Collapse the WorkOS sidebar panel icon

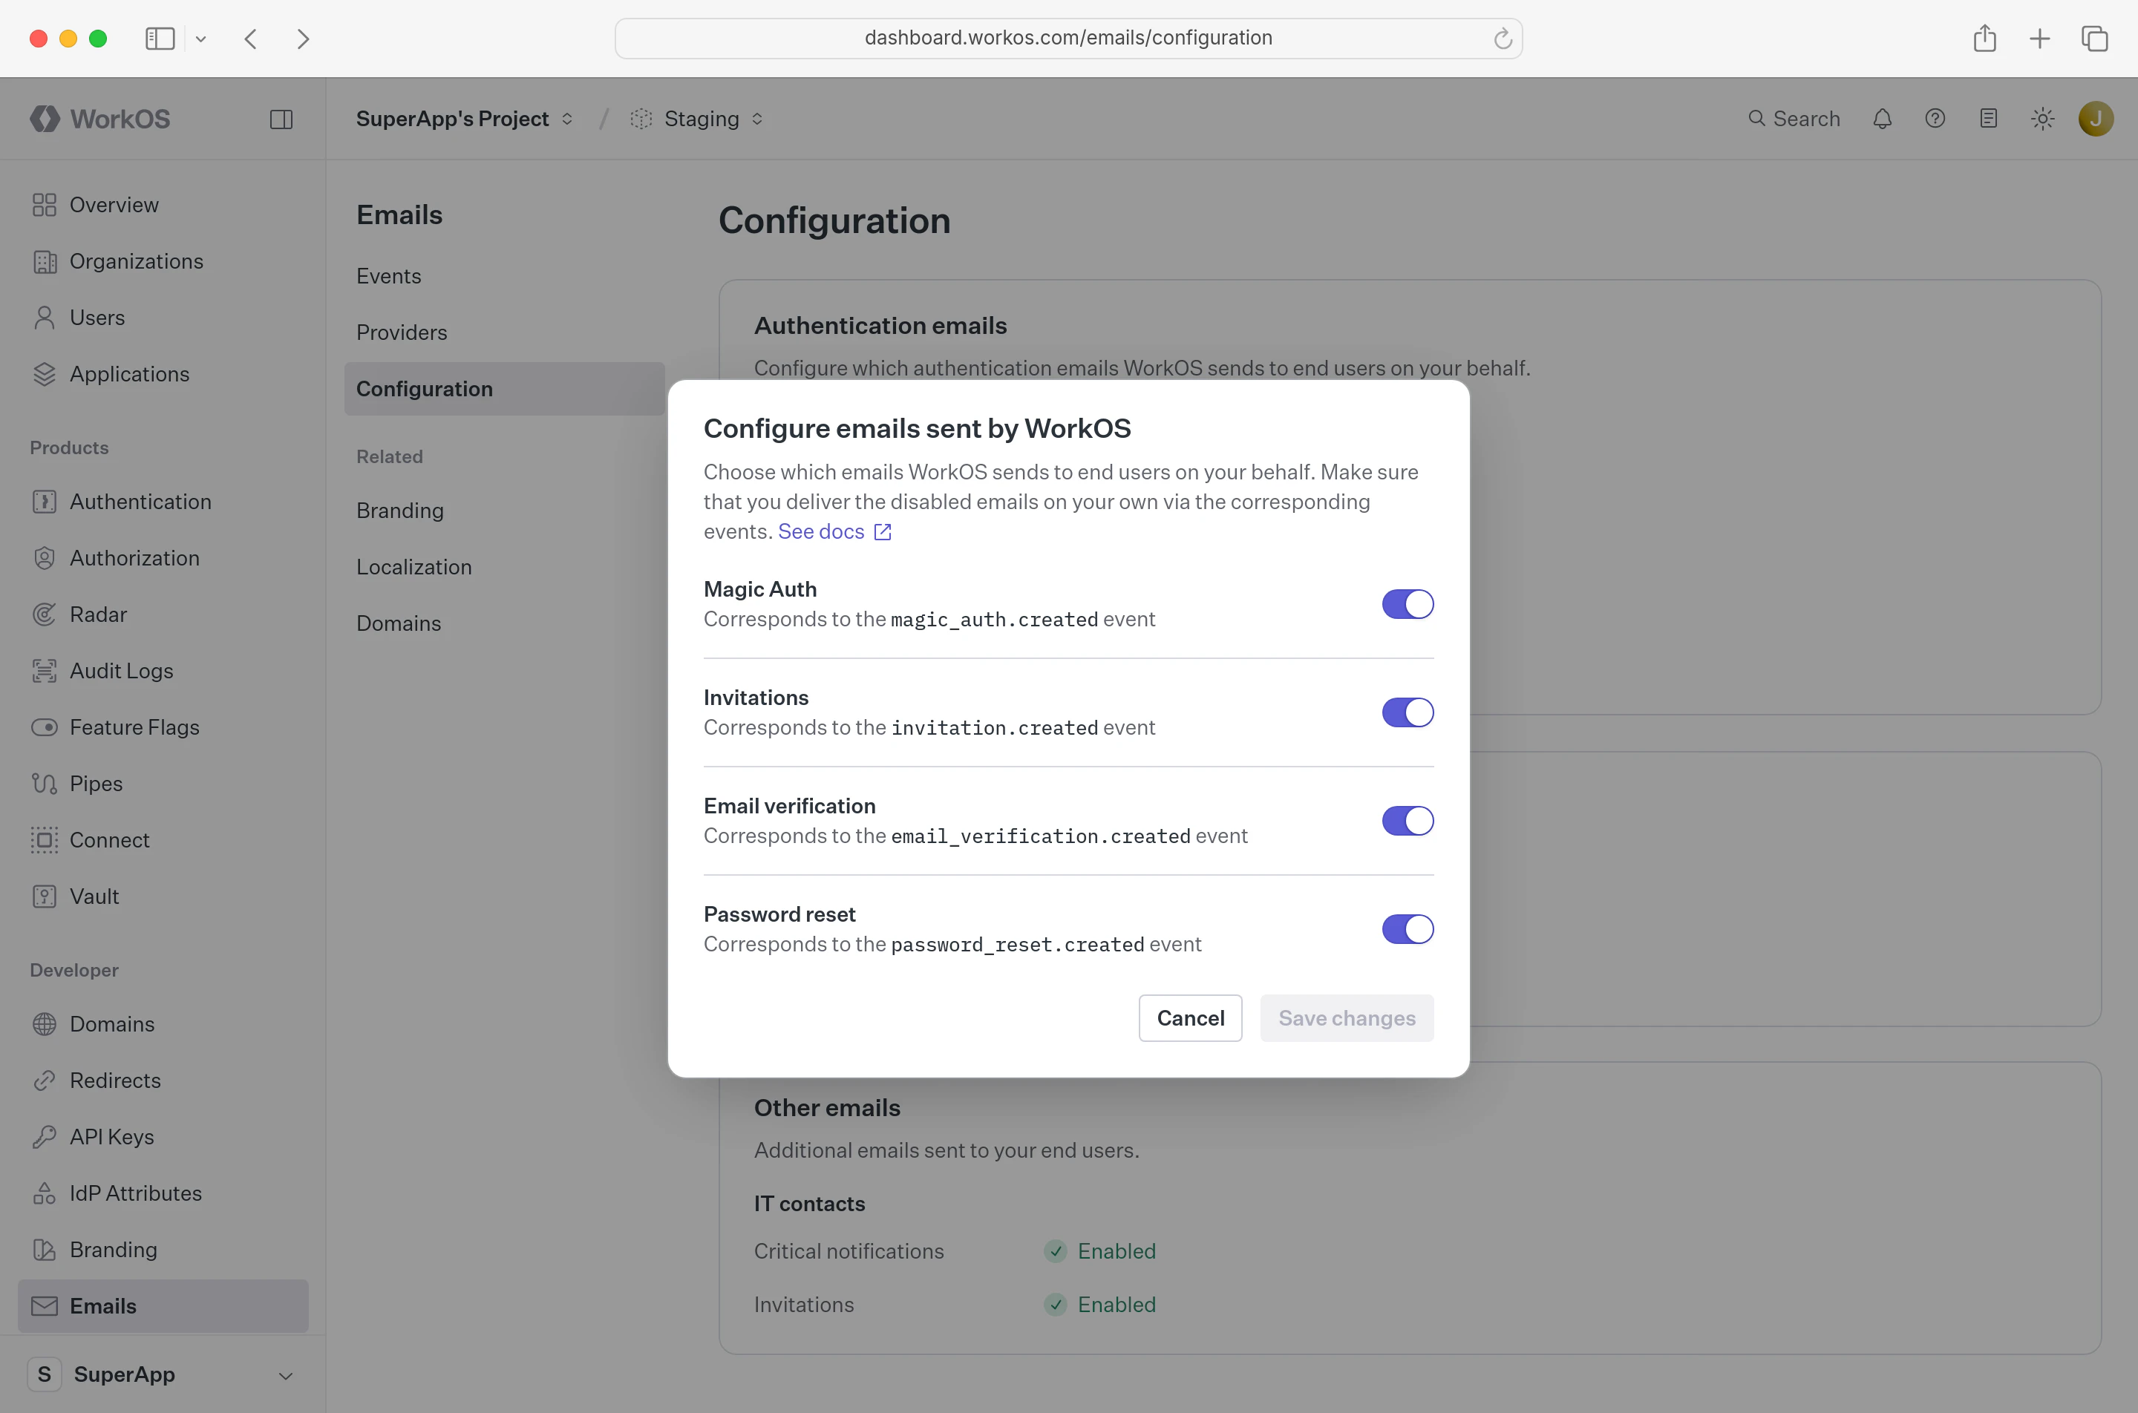[281, 119]
